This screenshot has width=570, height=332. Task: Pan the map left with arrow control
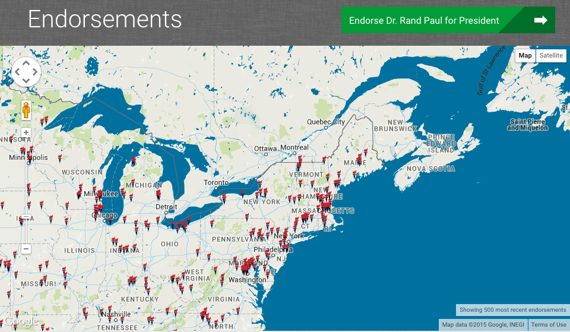click(17, 72)
